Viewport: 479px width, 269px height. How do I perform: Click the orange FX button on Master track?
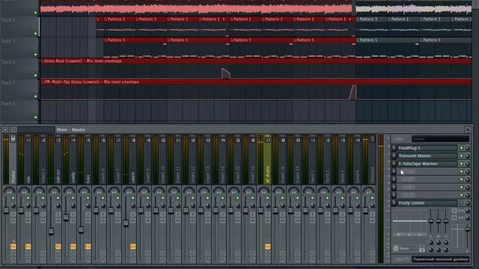[13, 247]
